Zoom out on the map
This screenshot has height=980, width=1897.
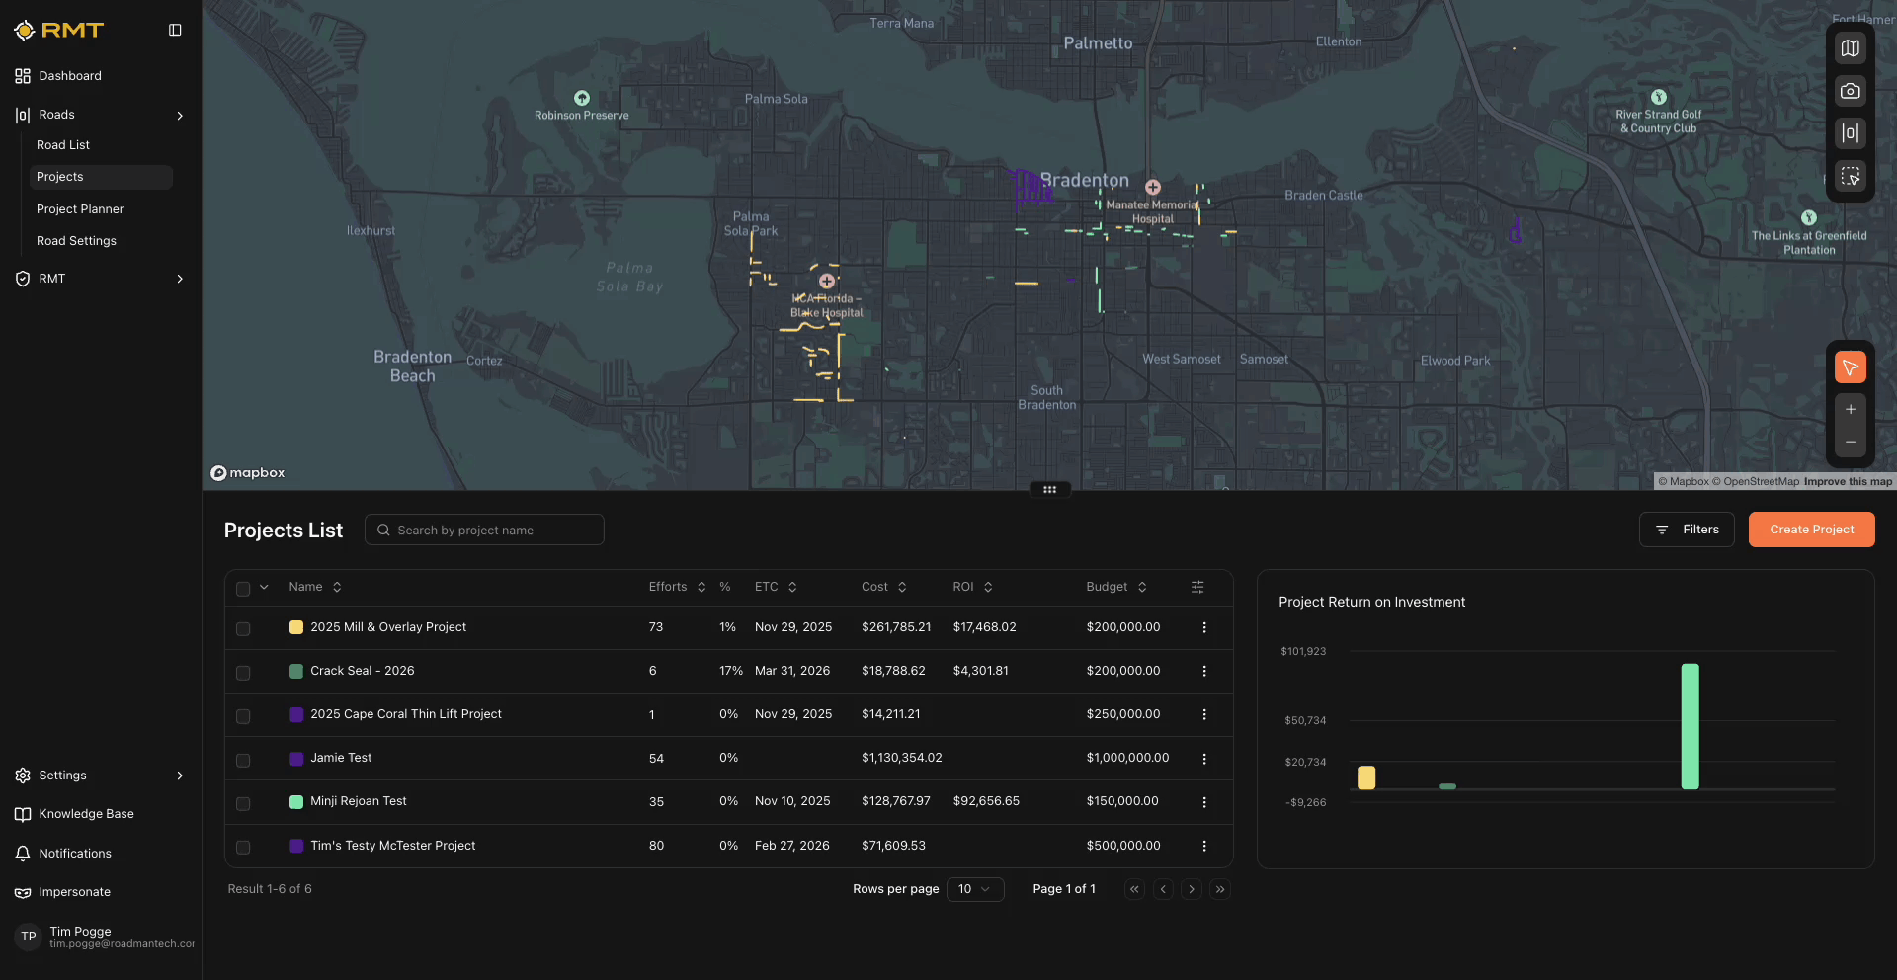coord(1850,443)
